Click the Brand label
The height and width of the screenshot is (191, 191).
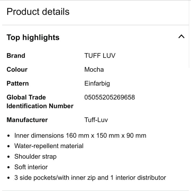pos(16,56)
